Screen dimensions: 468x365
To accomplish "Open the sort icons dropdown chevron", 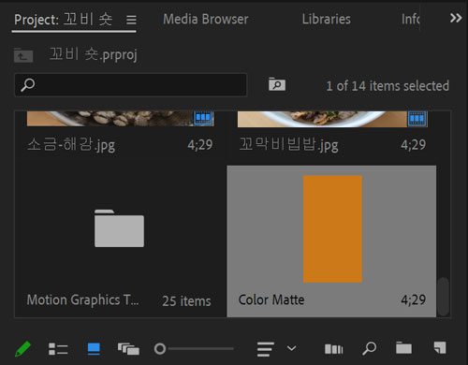I will pos(291,348).
